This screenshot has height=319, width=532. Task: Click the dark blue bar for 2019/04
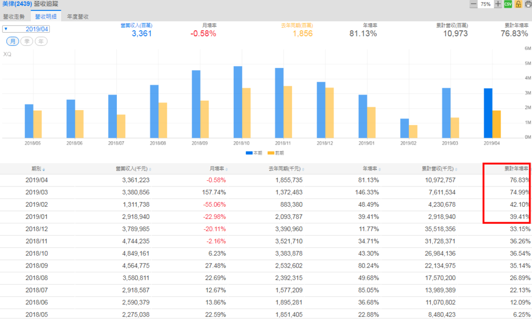coord(488,113)
